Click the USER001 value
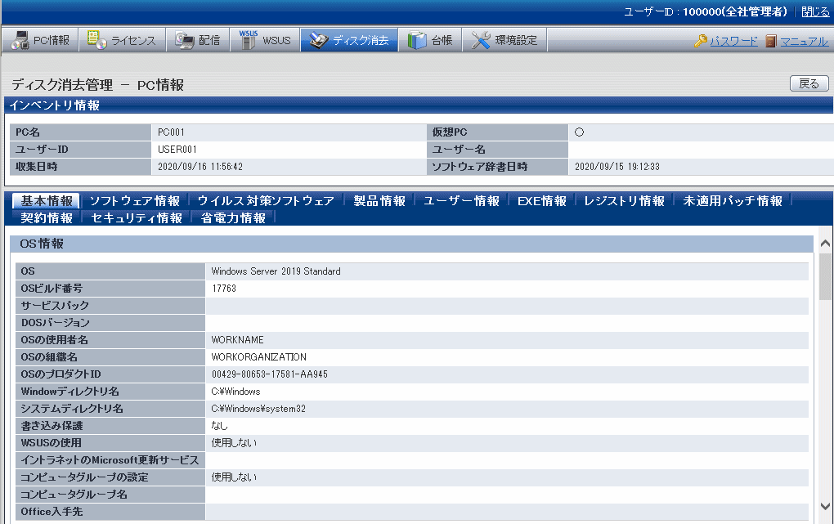 177,150
